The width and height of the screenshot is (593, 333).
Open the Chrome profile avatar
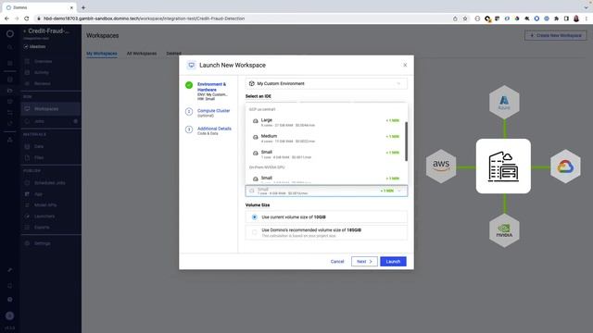[x=576, y=18]
